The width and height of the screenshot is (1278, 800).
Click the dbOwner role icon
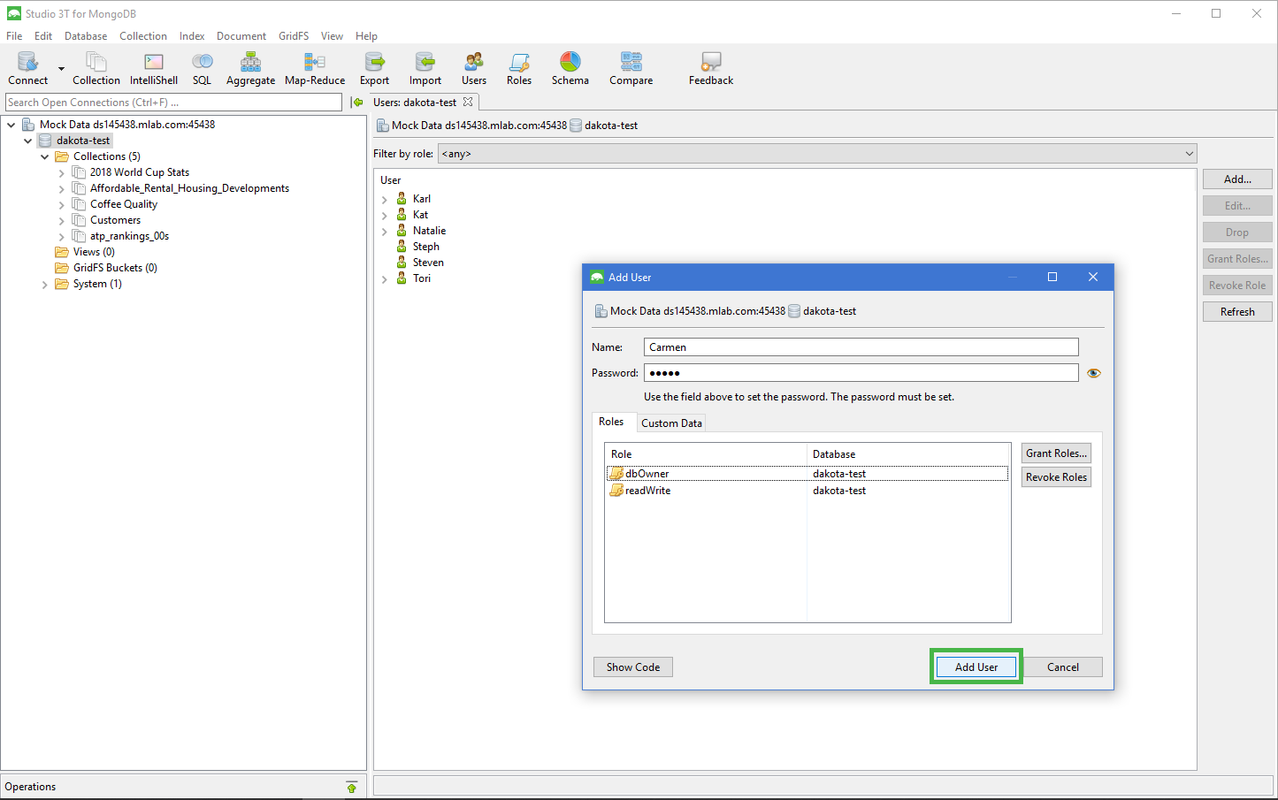pyautogui.click(x=616, y=474)
